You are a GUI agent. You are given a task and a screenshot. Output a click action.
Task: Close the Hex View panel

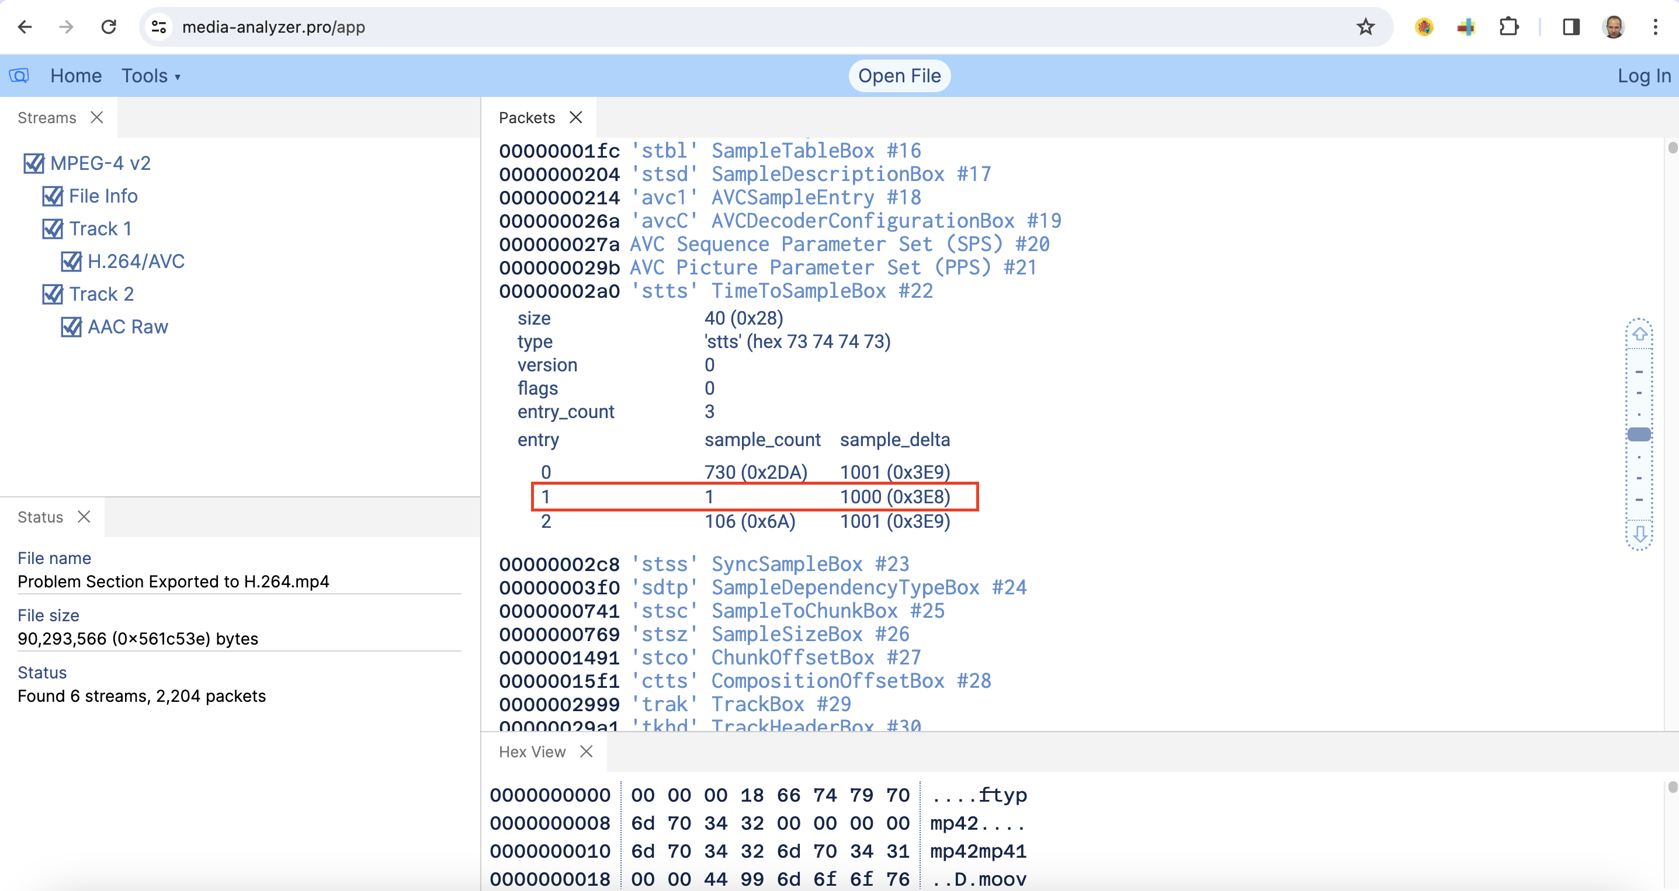586,751
